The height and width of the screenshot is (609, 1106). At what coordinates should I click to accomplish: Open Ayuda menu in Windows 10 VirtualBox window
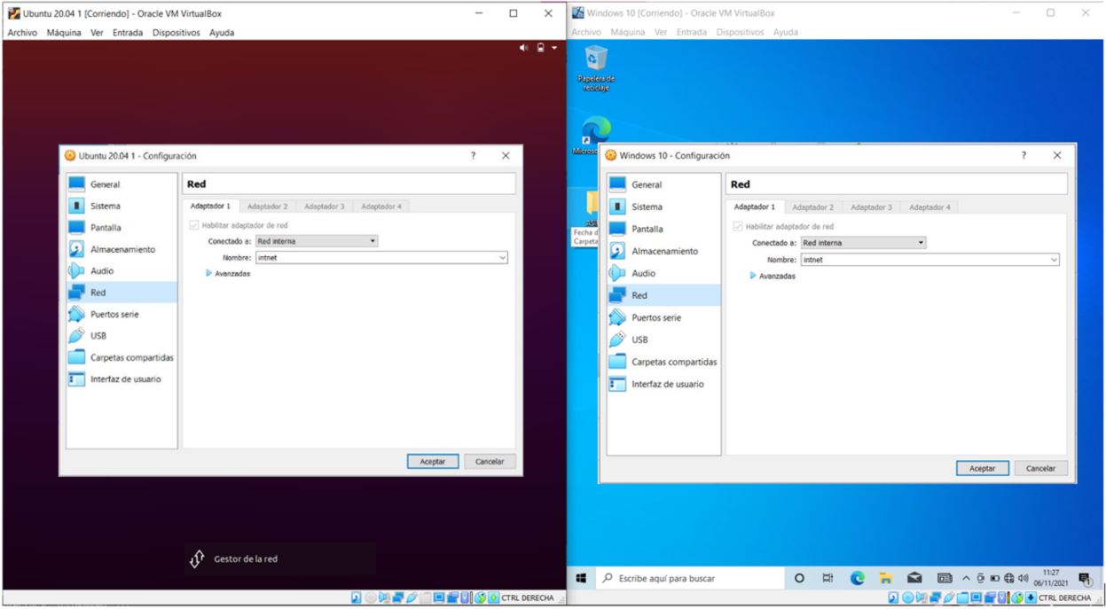tap(785, 33)
